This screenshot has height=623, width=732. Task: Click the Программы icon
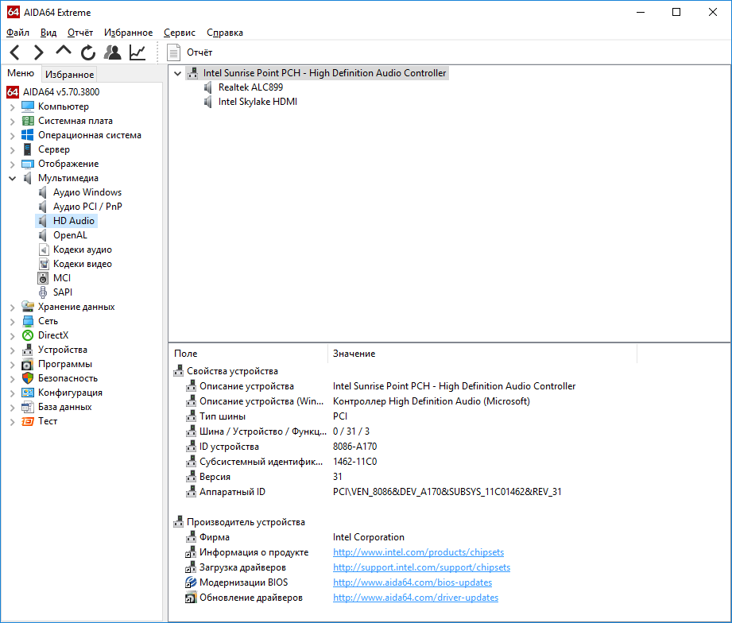tap(28, 364)
